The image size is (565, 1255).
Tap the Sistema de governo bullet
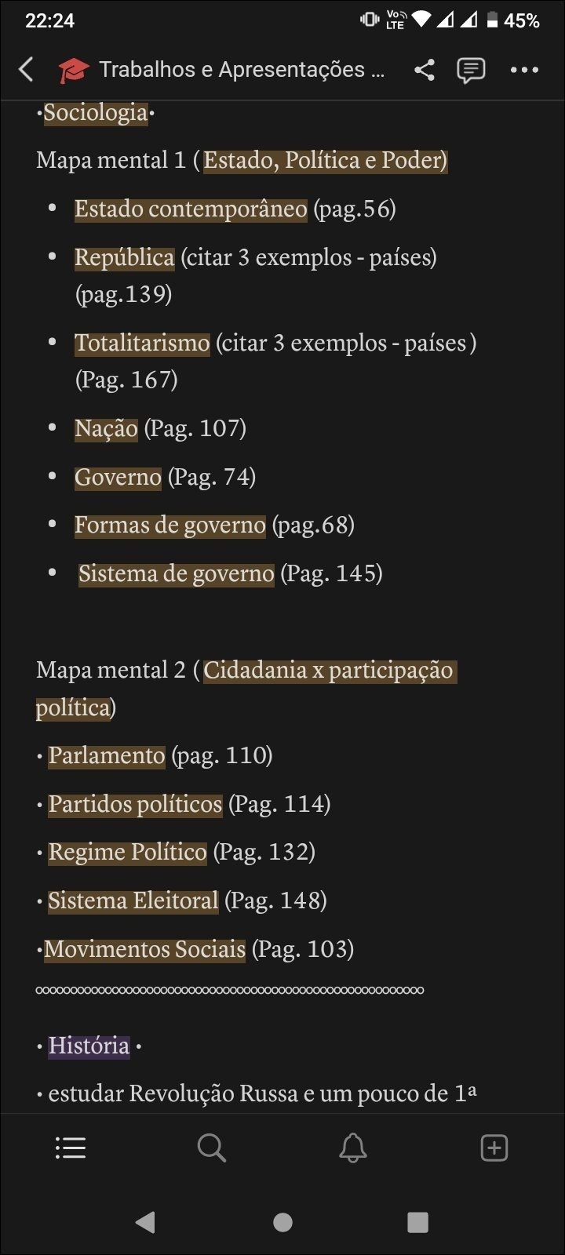177,574
